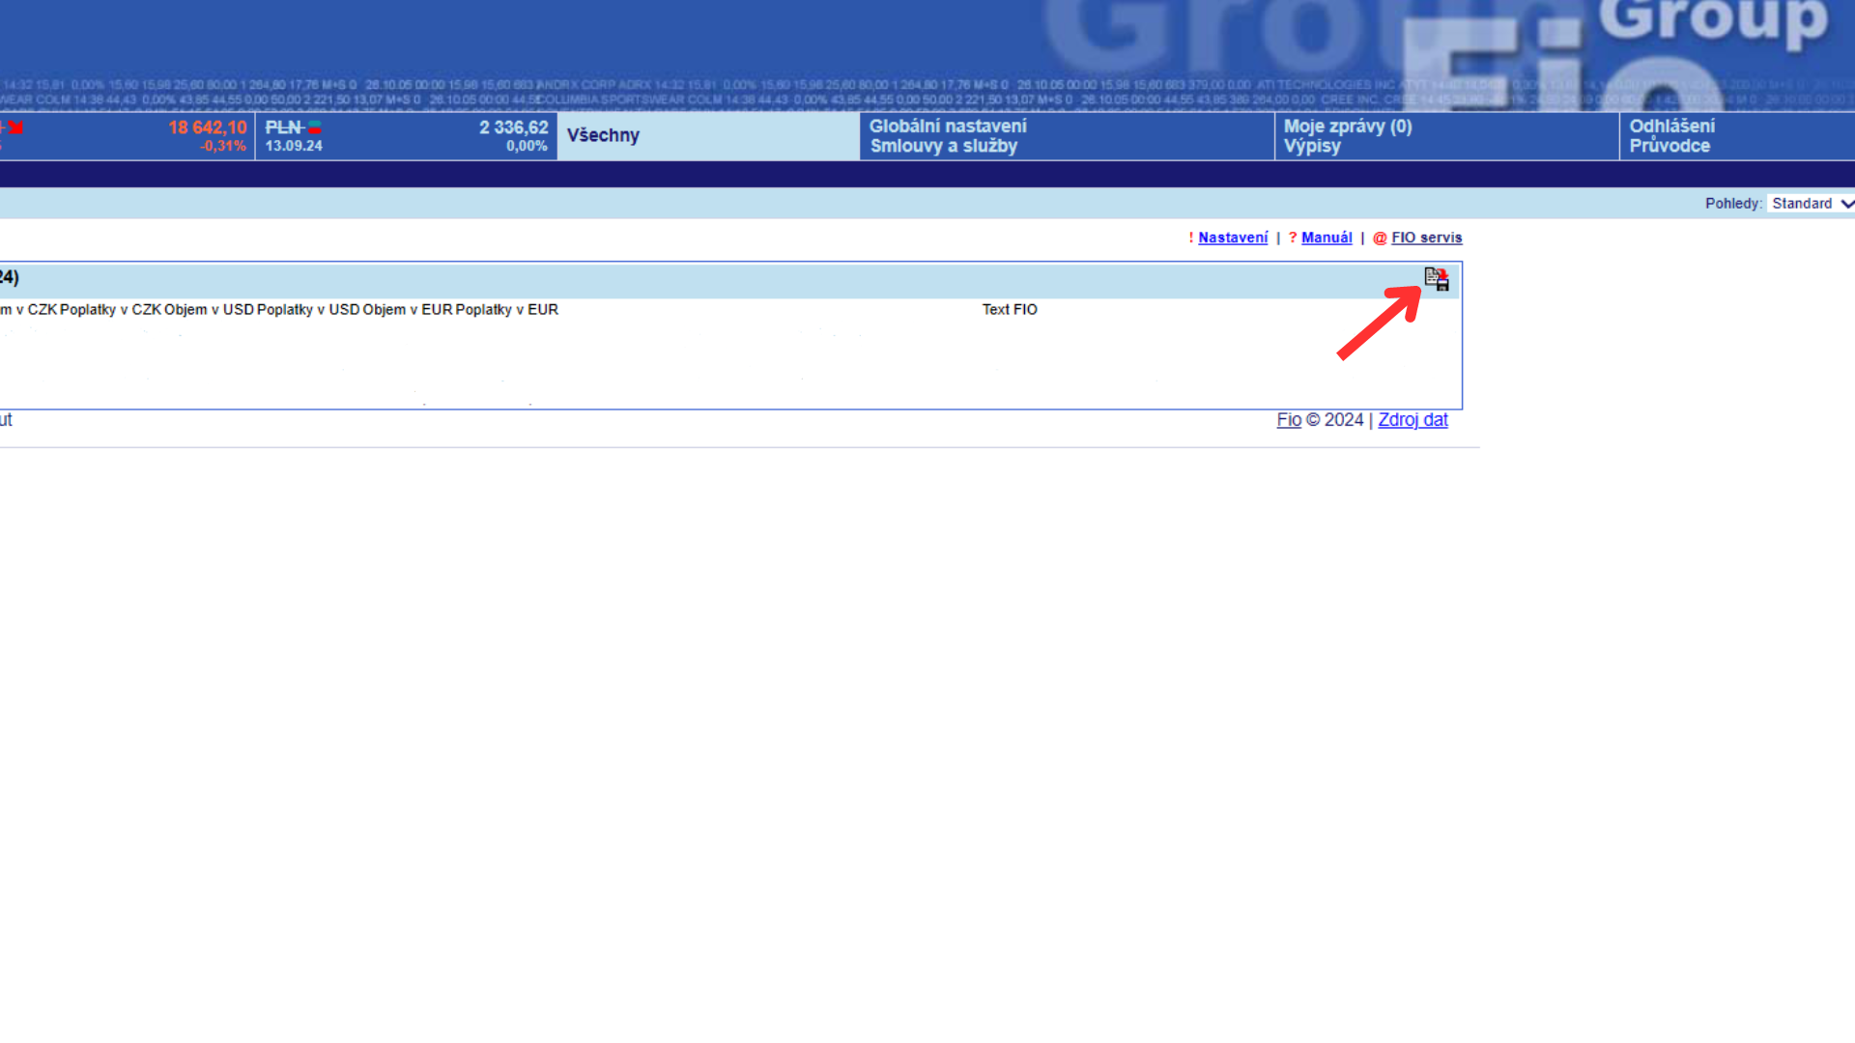Open the FIO servis link
The width and height of the screenshot is (1855, 1043).
click(x=1426, y=238)
